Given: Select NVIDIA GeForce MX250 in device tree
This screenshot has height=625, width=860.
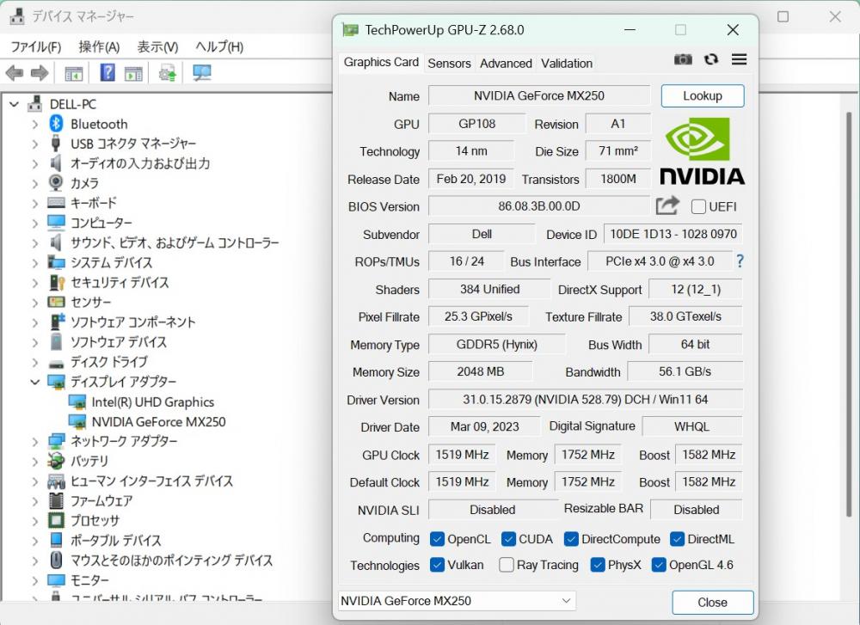Looking at the screenshot, I should coord(158,421).
